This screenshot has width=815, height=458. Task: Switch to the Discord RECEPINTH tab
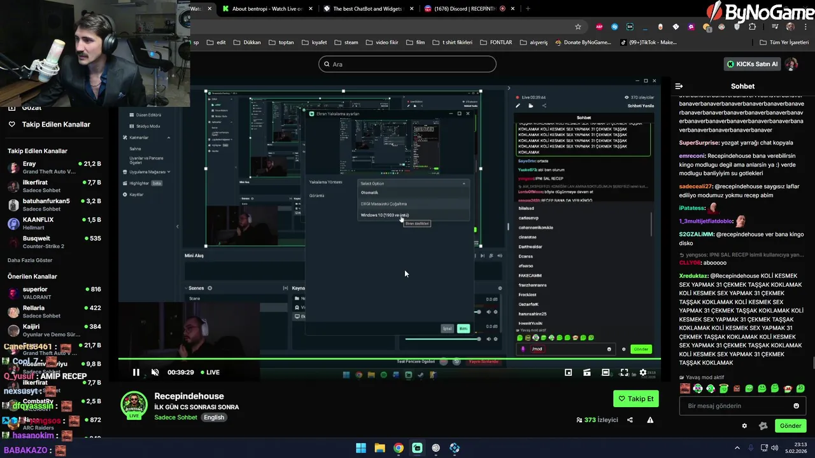[x=469, y=8]
